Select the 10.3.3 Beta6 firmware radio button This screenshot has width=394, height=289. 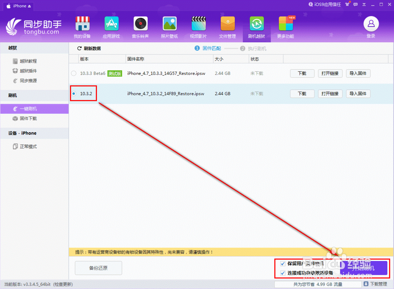pos(74,73)
